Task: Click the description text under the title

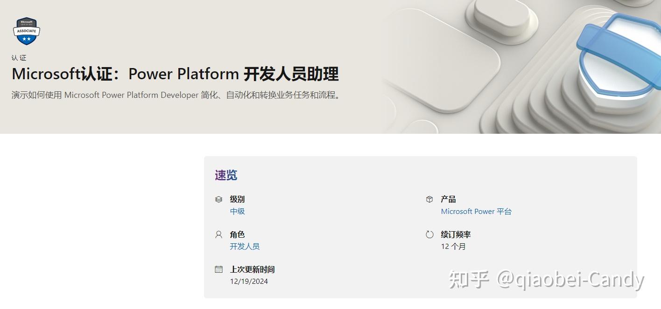Action: (176, 95)
